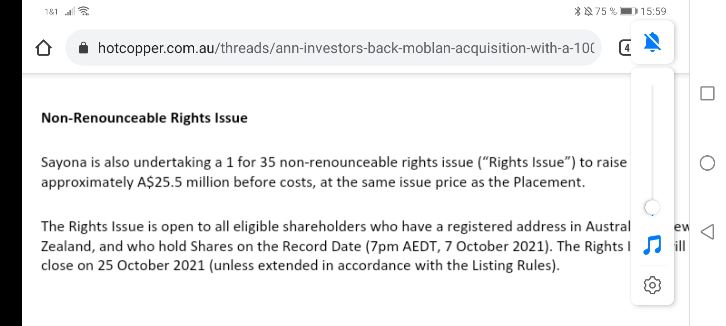Toggle the blue ringer mute bell
Viewport: 726px width, 326px height.
[x=652, y=42]
